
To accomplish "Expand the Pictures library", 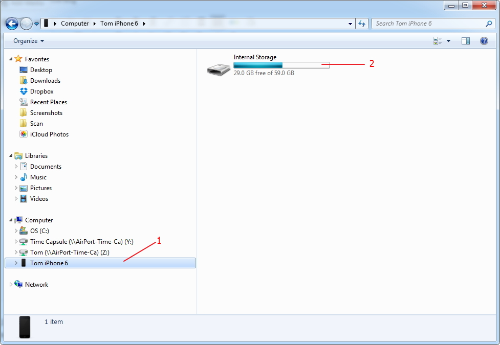I will (16, 188).
